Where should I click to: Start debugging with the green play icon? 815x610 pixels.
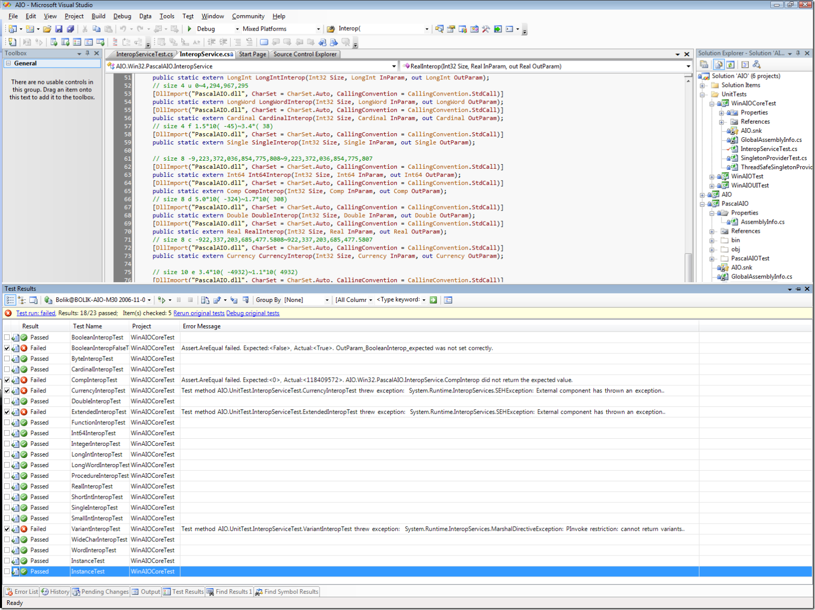click(x=190, y=29)
